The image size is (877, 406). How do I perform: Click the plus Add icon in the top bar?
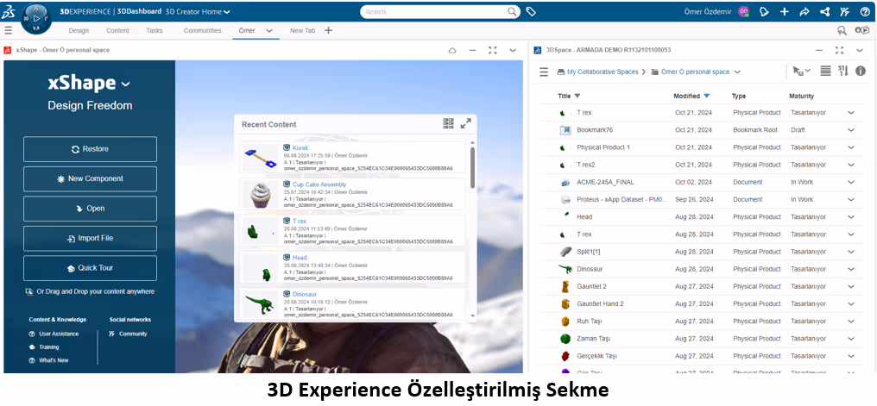coord(784,11)
